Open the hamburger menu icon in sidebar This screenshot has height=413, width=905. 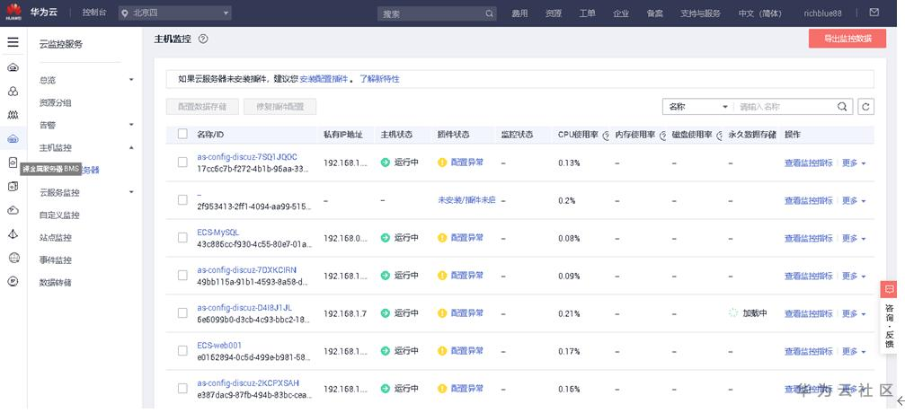click(13, 42)
